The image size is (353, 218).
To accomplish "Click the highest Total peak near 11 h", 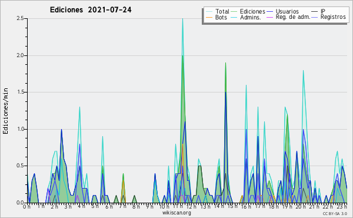I will (x=182, y=19).
